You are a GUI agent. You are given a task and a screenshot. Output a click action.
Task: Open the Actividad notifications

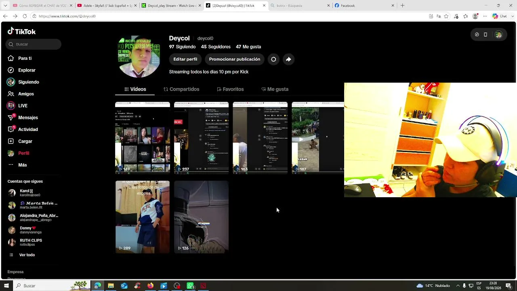23,129
